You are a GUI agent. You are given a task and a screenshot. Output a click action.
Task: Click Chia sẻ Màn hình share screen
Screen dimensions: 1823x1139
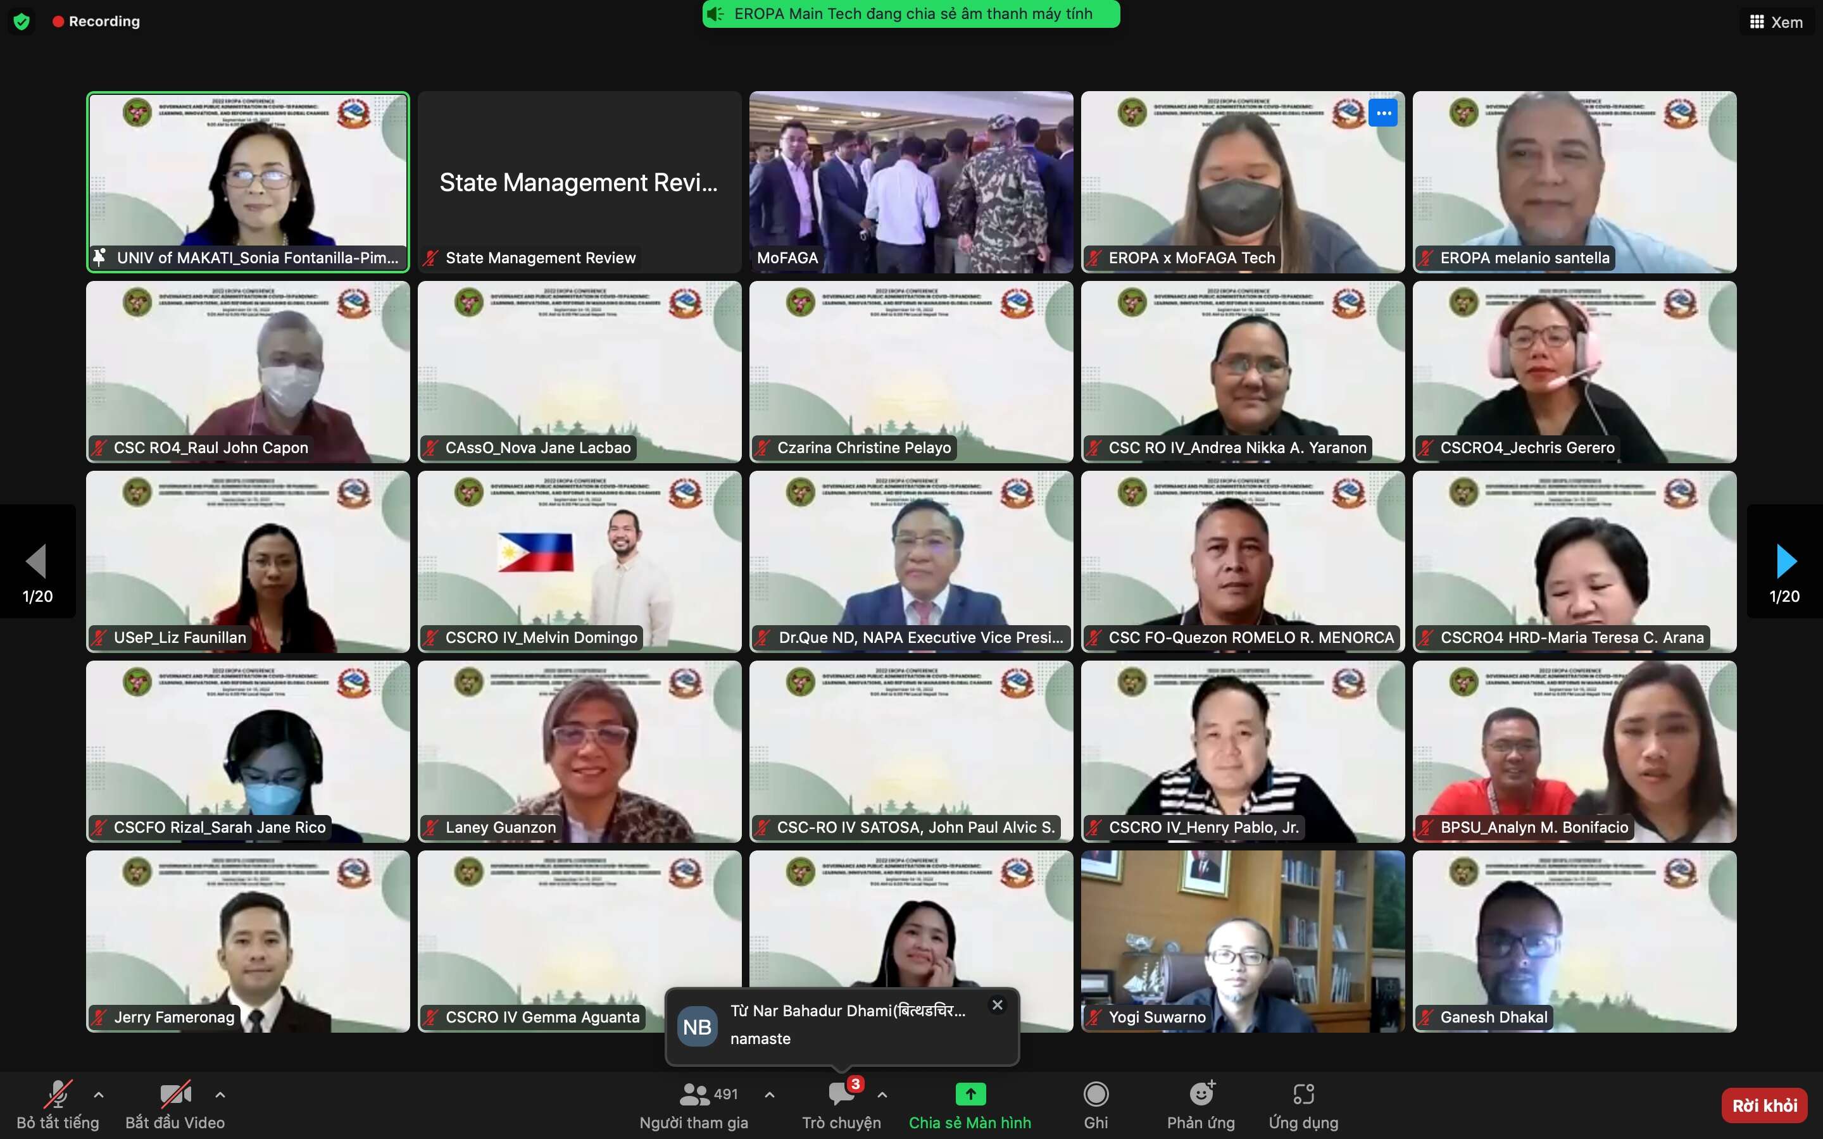970,1104
